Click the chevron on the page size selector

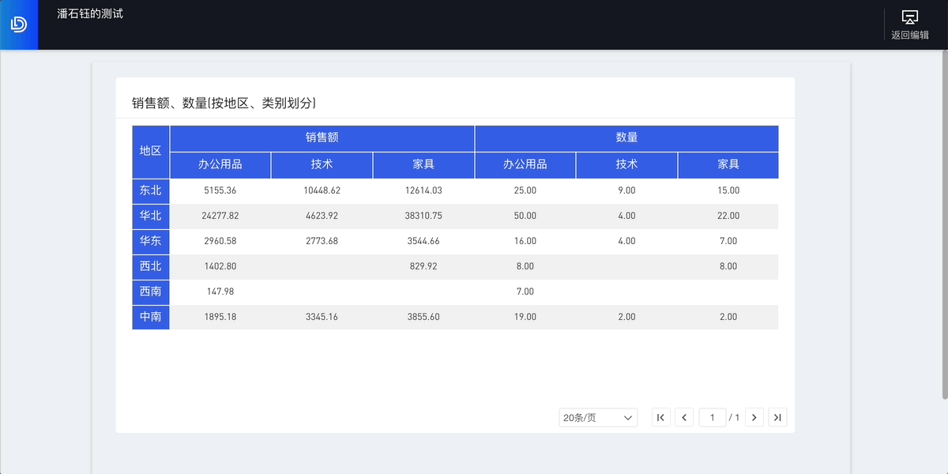point(630,417)
